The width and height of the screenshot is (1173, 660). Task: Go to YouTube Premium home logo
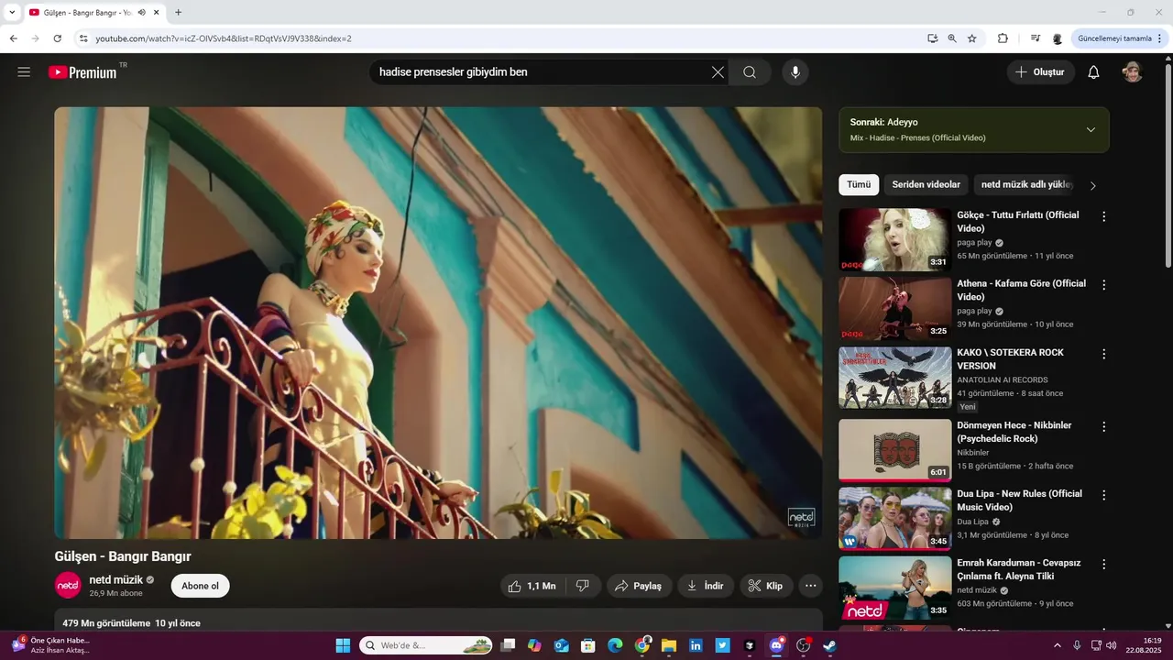(x=83, y=72)
